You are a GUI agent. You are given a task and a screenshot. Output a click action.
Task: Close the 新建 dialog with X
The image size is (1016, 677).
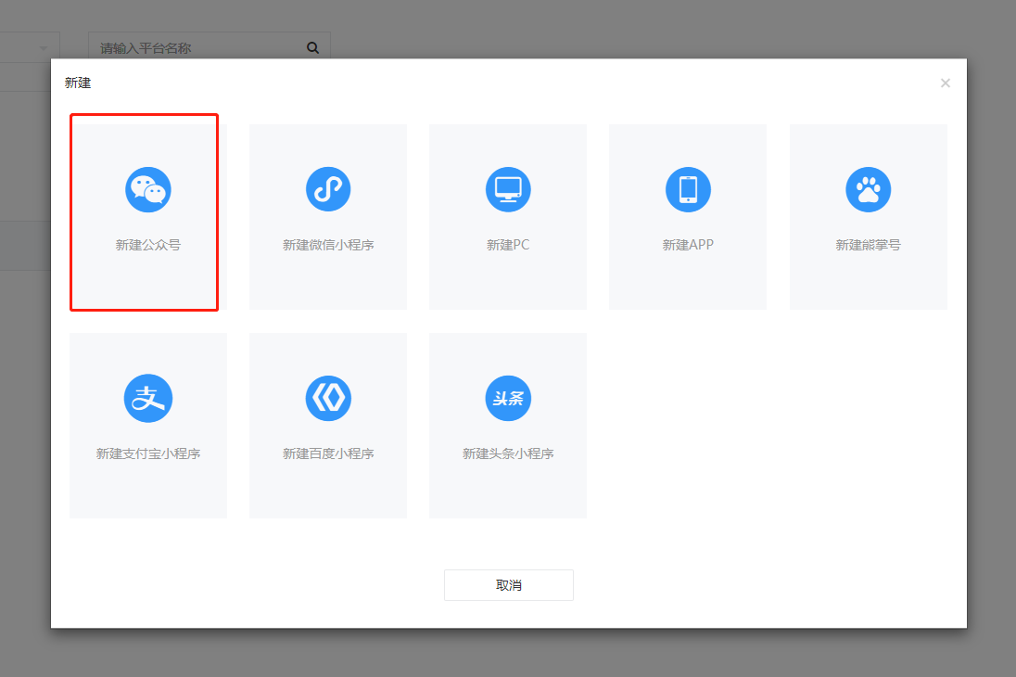(x=946, y=83)
